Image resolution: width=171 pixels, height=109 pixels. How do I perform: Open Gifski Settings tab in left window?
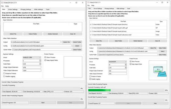point(38,9)
